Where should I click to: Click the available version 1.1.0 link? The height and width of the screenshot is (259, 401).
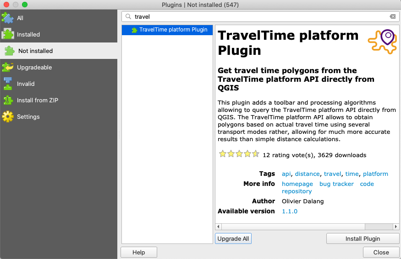click(x=290, y=211)
